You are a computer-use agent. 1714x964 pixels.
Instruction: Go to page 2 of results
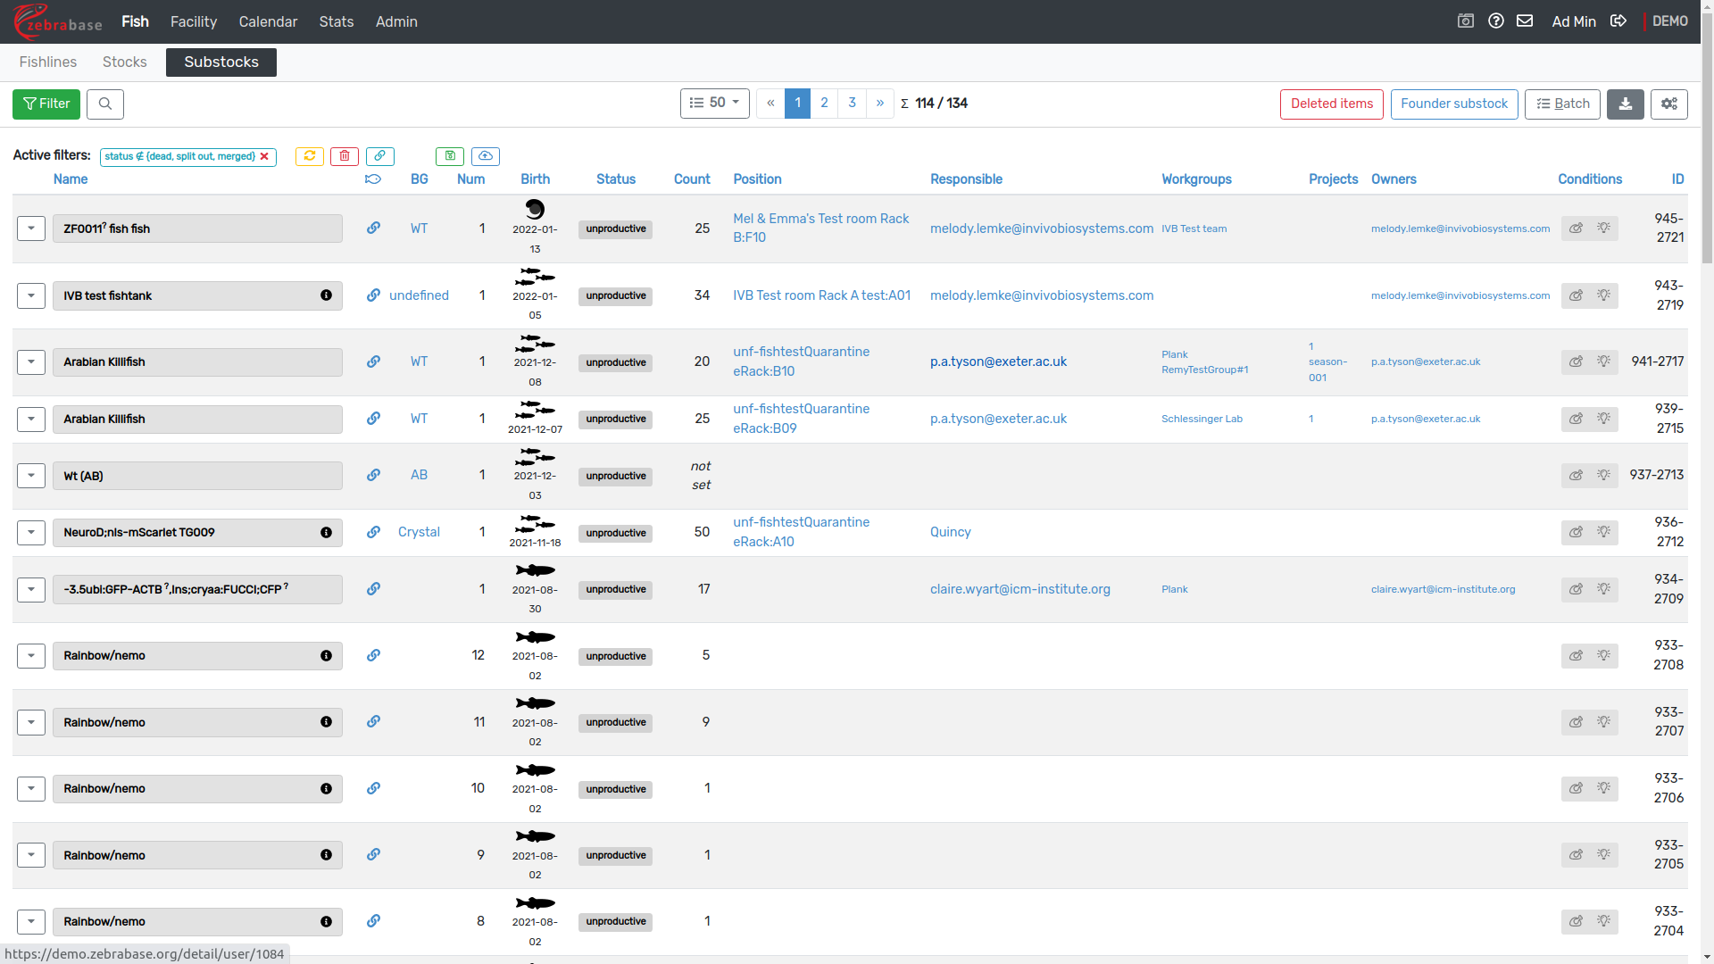824,104
